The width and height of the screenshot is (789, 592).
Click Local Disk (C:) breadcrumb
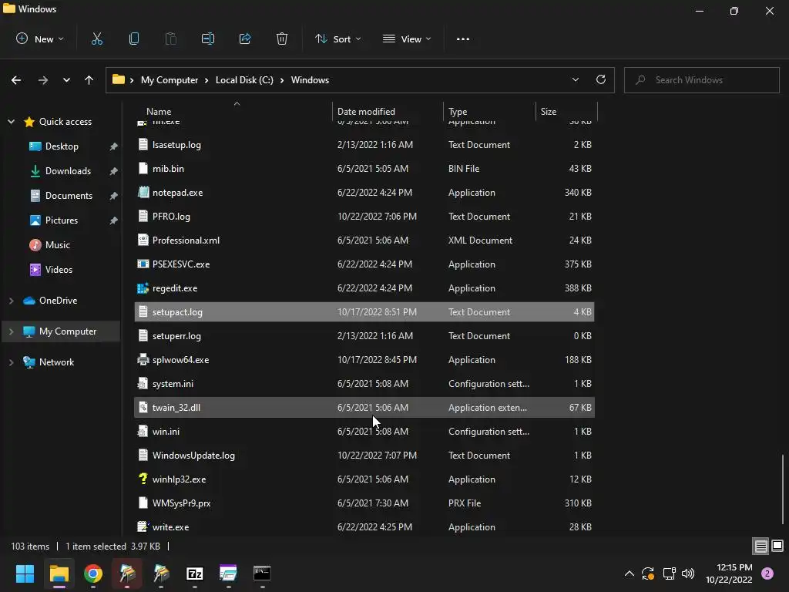pyautogui.click(x=244, y=80)
